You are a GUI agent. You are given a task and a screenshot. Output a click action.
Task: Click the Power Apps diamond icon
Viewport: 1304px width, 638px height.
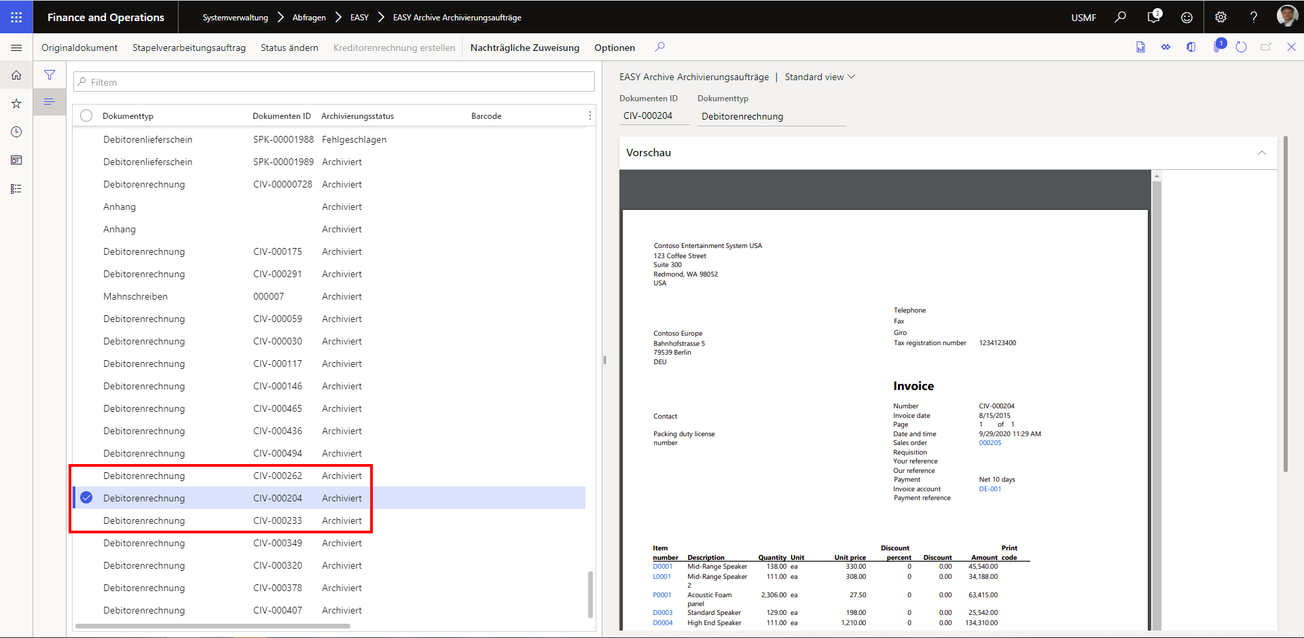(x=1165, y=47)
